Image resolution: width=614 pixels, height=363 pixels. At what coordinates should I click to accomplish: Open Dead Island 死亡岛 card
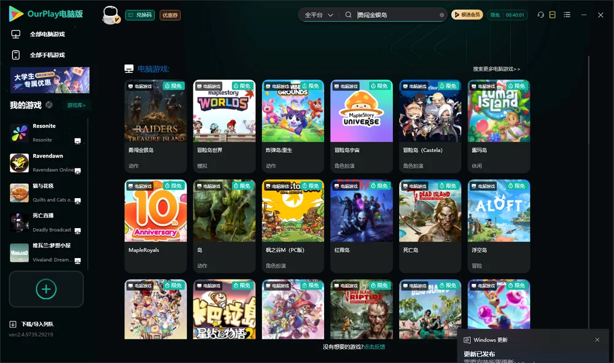pyautogui.click(x=430, y=226)
